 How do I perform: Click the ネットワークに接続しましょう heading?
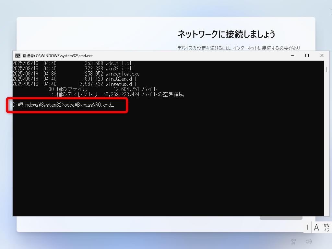226,34
